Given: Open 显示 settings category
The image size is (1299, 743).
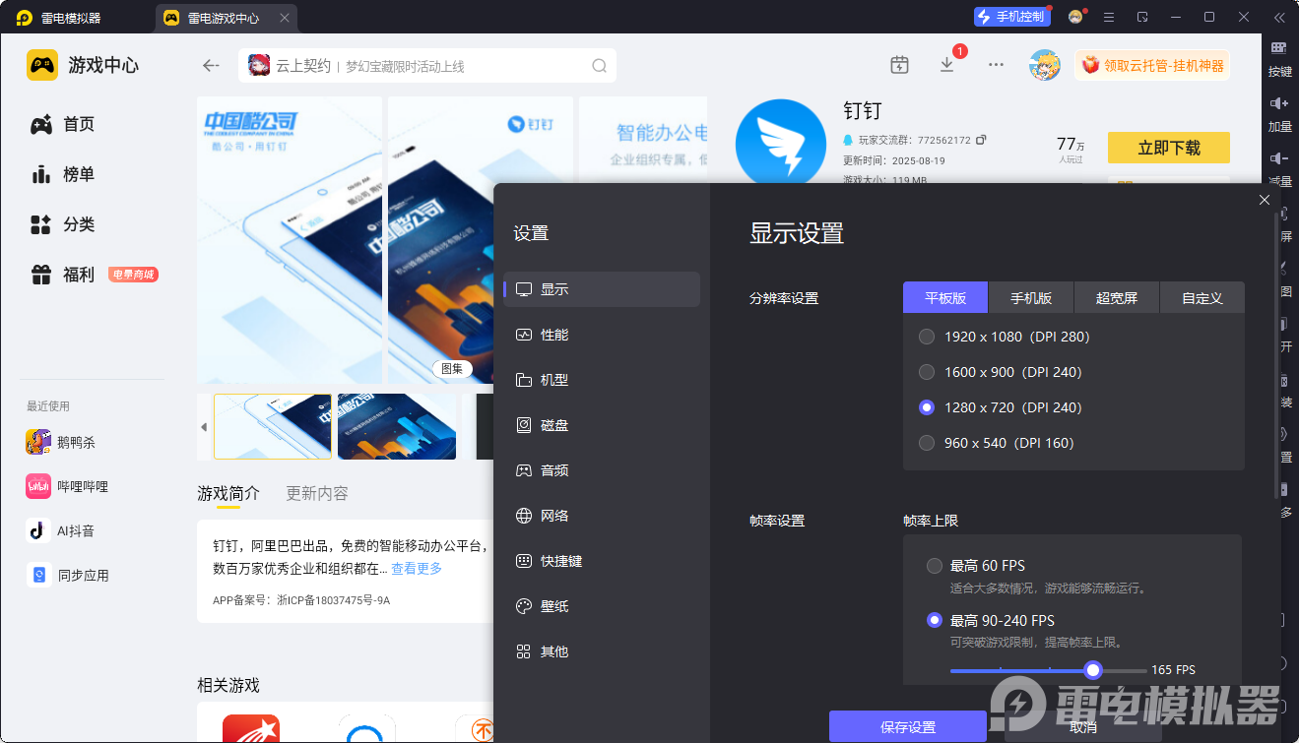Looking at the screenshot, I should pos(602,289).
